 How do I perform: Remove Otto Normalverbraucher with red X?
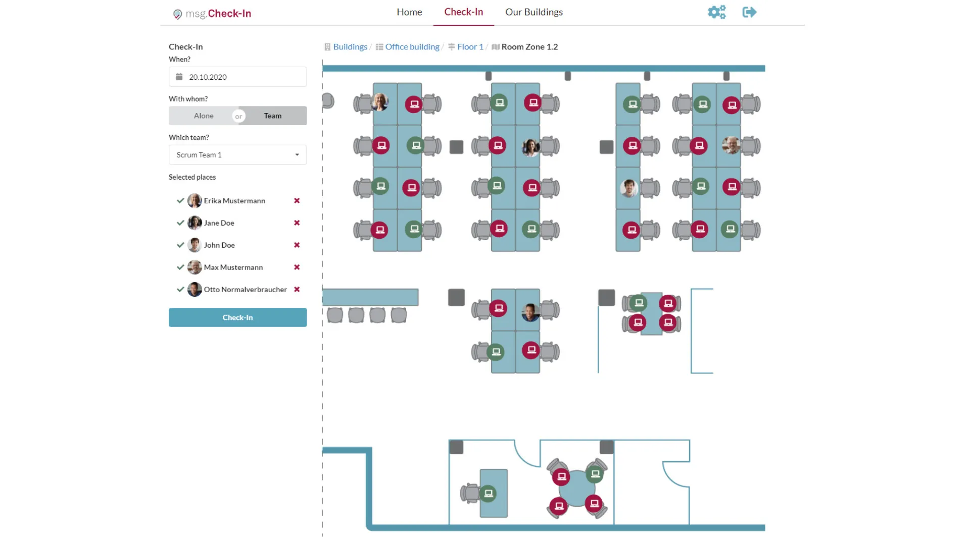(297, 290)
